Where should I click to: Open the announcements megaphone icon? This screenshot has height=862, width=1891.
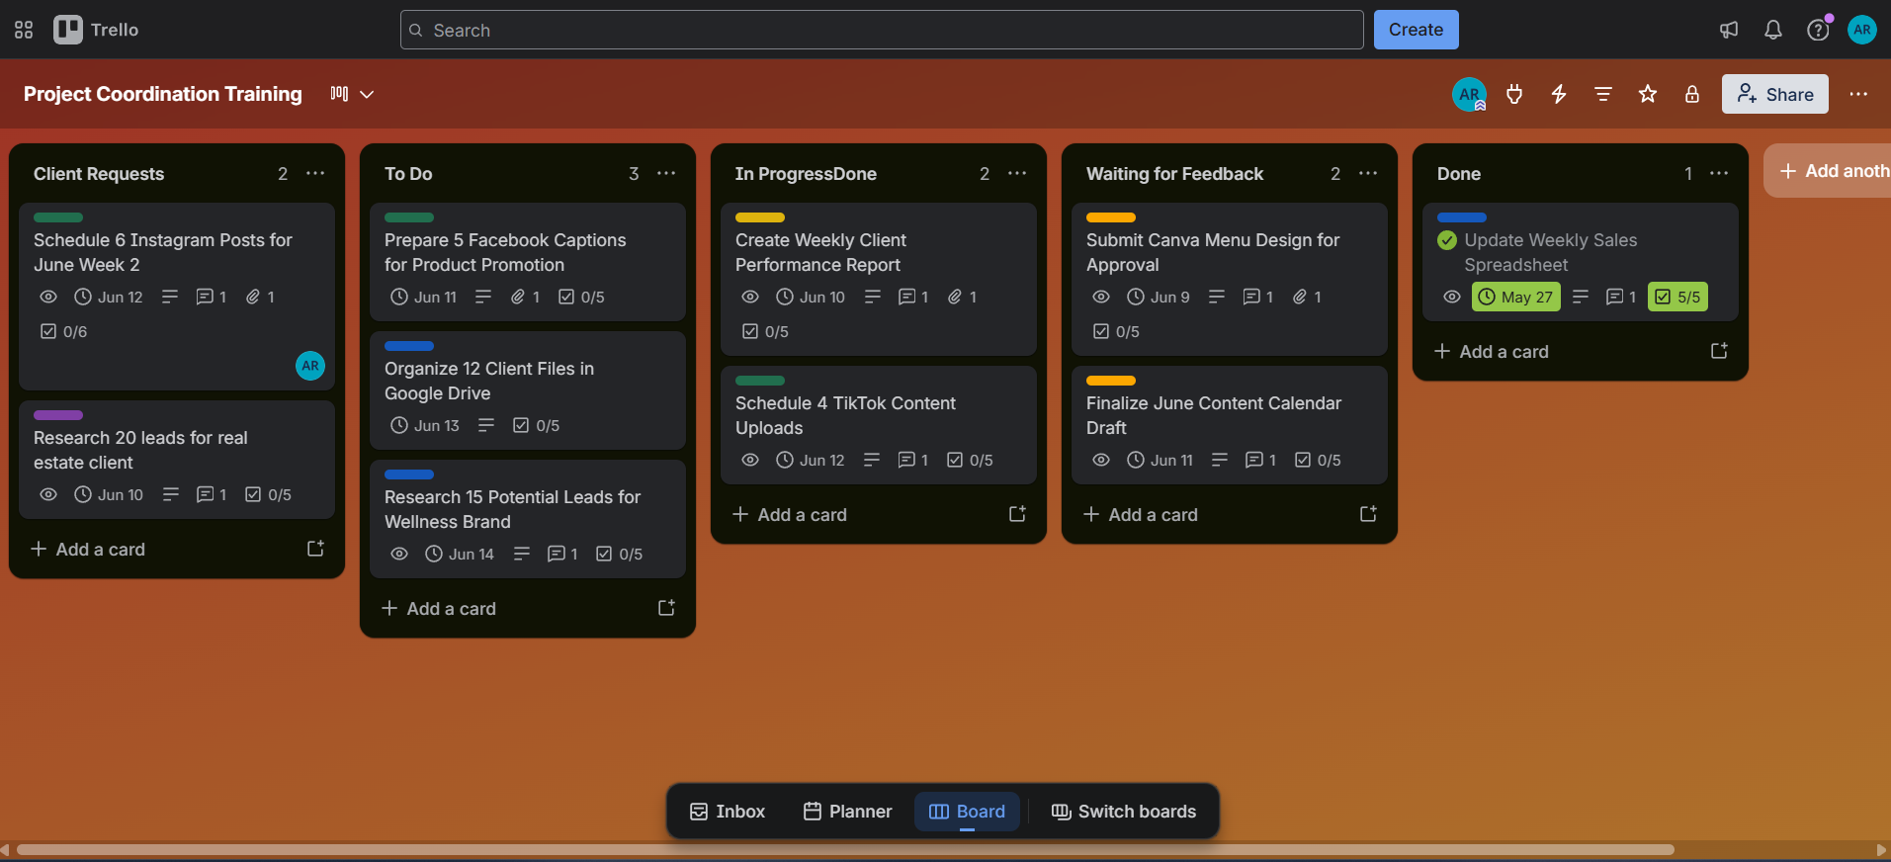click(x=1729, y=30)
